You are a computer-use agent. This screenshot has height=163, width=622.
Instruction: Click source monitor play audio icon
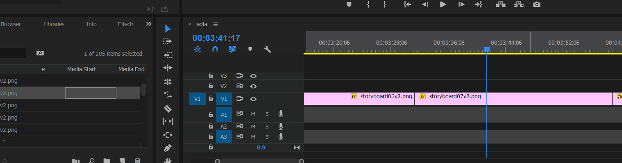(150, 9)
